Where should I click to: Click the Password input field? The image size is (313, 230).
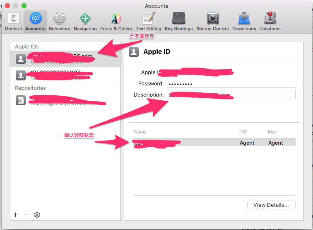click(x=231, y=84)
